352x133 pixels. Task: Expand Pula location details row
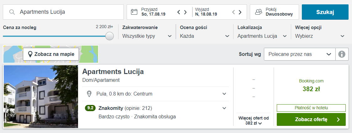point(224,94)
